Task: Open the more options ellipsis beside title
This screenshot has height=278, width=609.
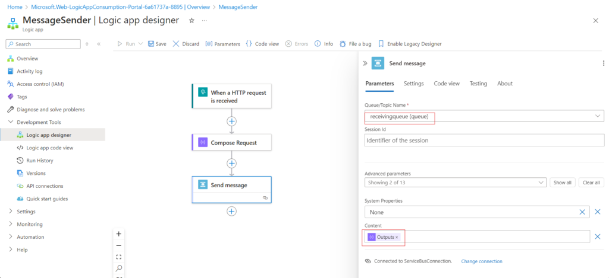Action: coord(205,21)
